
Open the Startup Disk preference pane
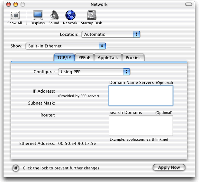92,17
